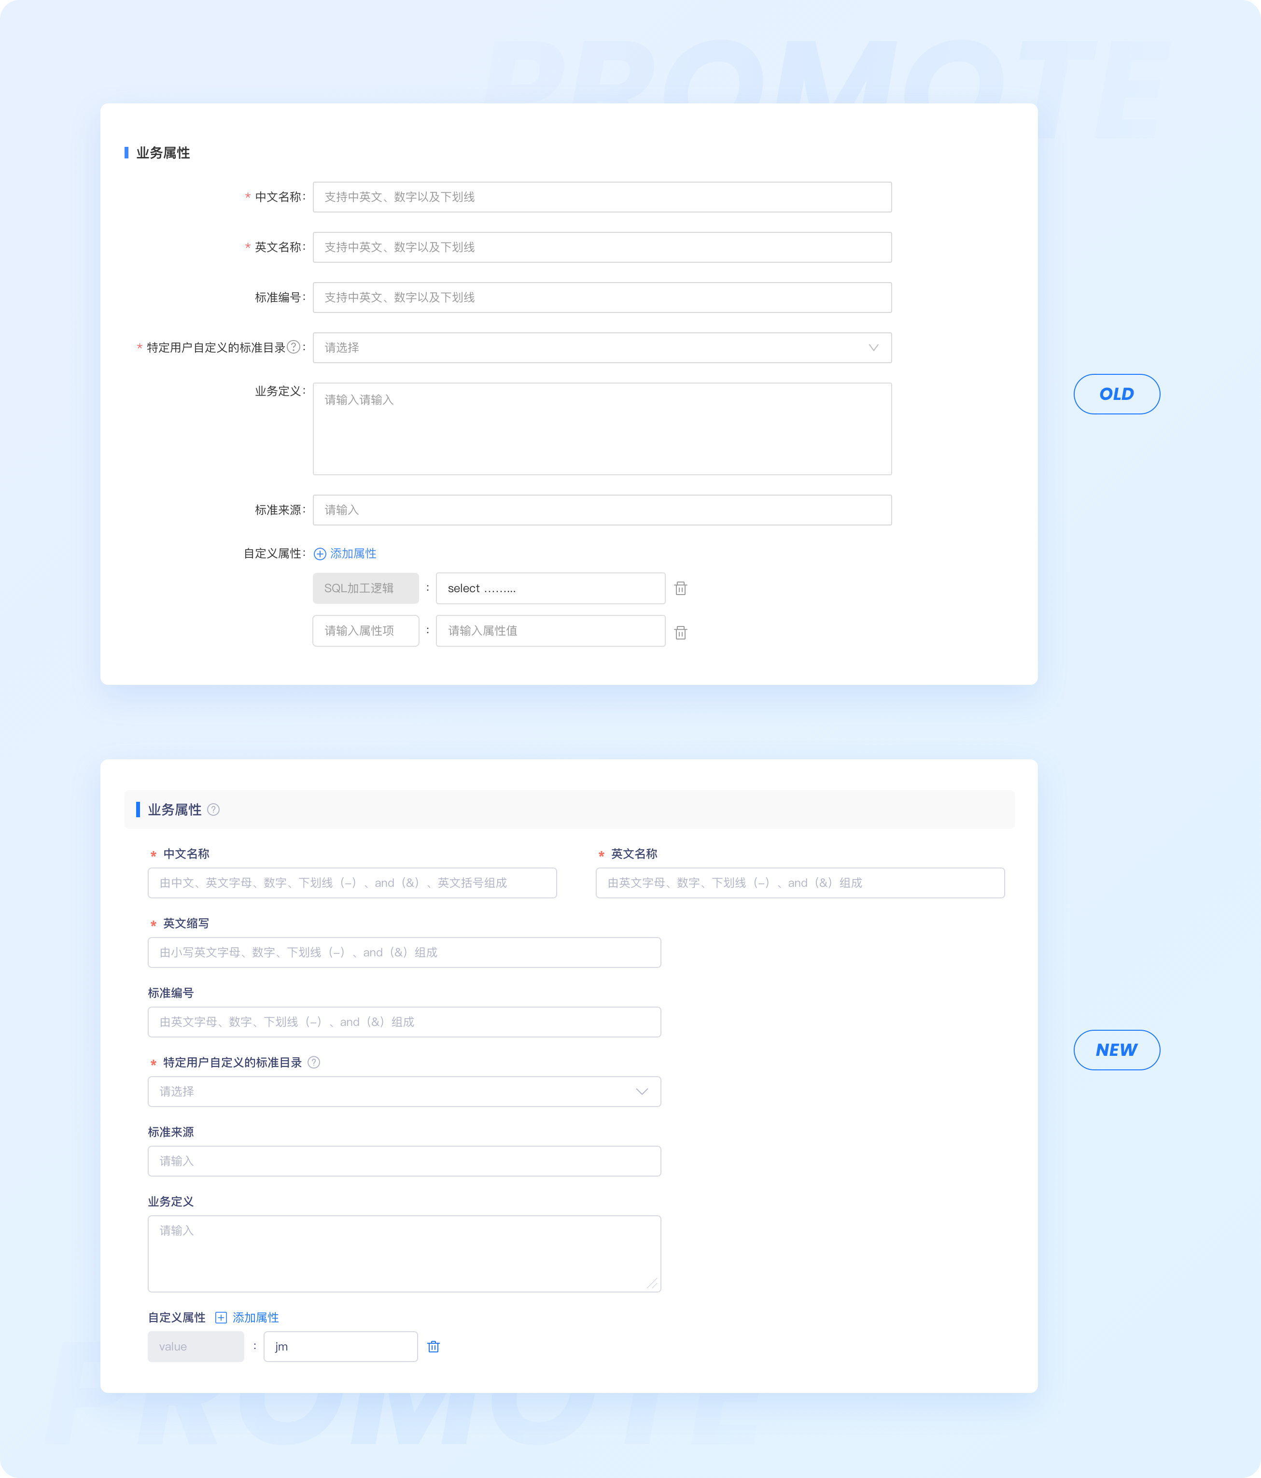The height and width of the screenshot is (1478, 1261).
Task: Click blue trash icon next to jm
Action: click(x=434, y=1347)
